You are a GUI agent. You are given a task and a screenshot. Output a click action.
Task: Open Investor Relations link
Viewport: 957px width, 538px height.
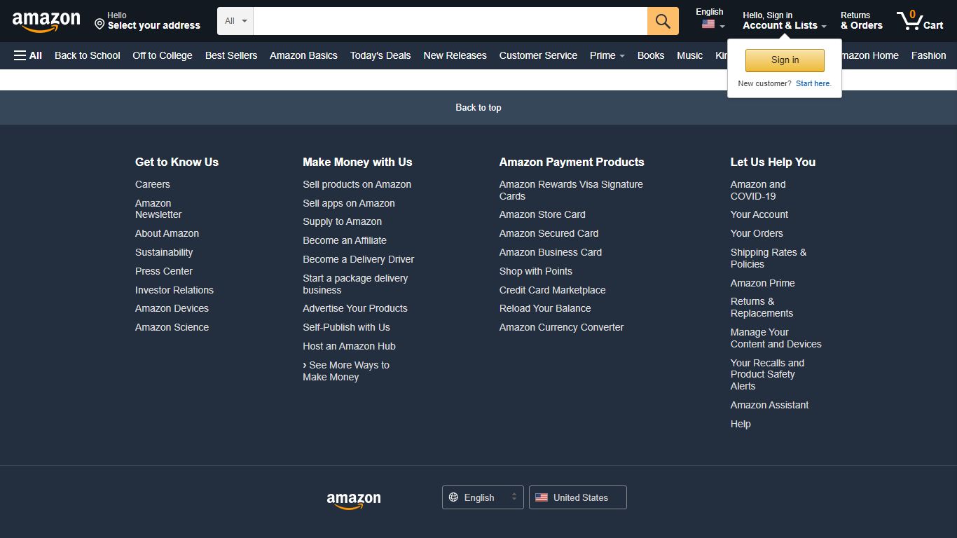pyautogui.click(x=174, y=290)
